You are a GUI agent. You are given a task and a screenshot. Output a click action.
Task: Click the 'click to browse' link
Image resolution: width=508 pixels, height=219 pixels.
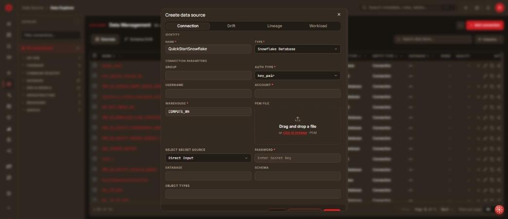[x=295, y=133]
